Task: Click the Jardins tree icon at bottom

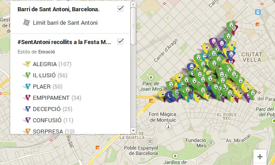Action: (x=175, y=156)
